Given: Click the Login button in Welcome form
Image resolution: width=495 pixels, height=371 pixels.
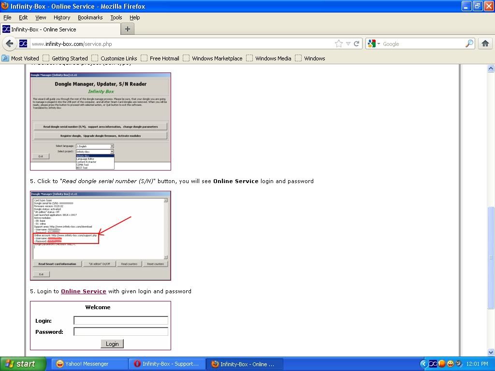Looking at the screenshot, I should point(112,343).
